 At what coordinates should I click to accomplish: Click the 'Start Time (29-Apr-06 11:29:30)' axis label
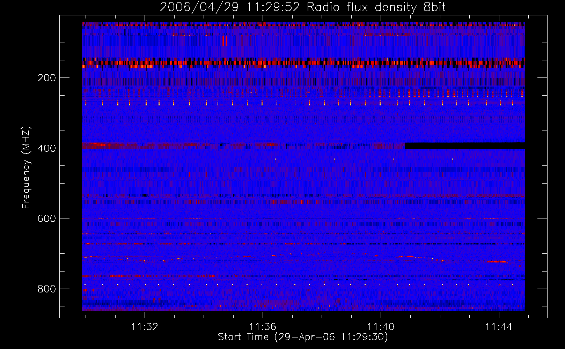click(303, 337)
